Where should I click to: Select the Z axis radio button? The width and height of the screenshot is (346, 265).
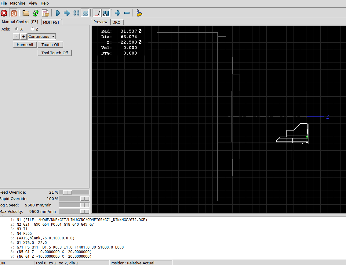(x=32, y=29)
